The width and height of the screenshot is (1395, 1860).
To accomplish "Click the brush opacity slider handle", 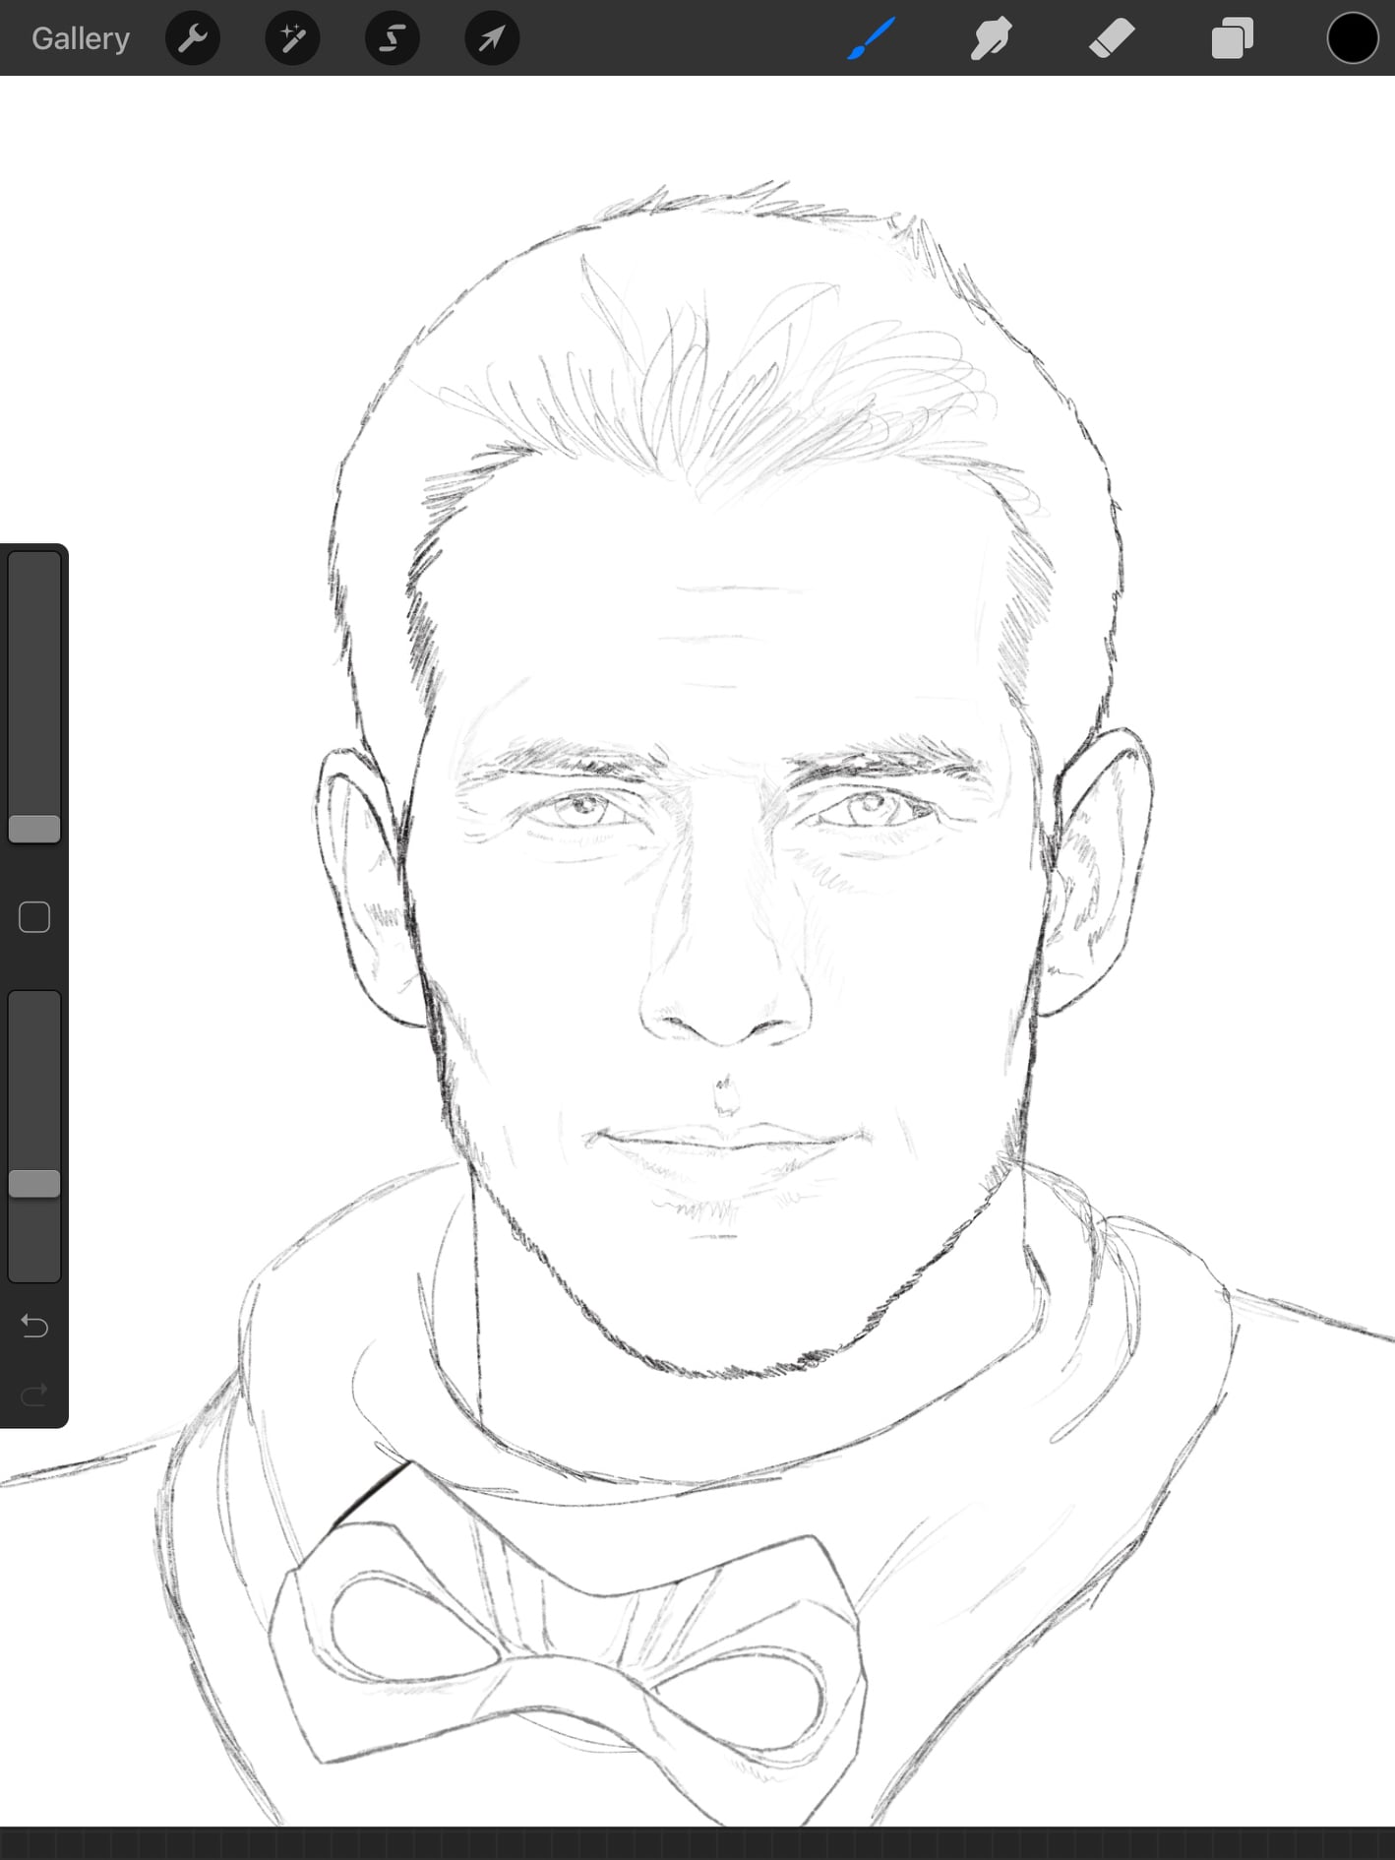I will tap(34, 1183).
